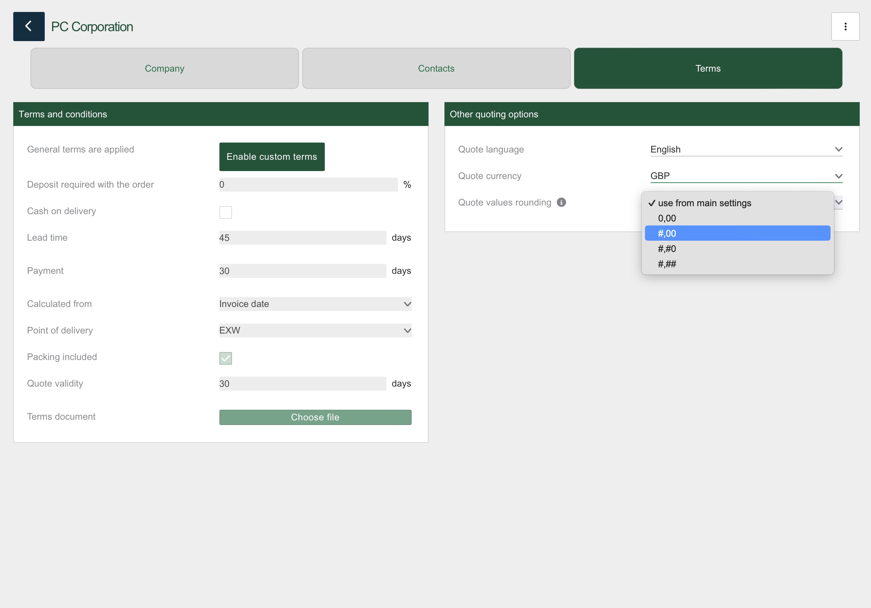Click the info icon beside Quote values rounding
The width and height of the screenshot is (871, 608).
pyautogui.click(x=561, y=202)
